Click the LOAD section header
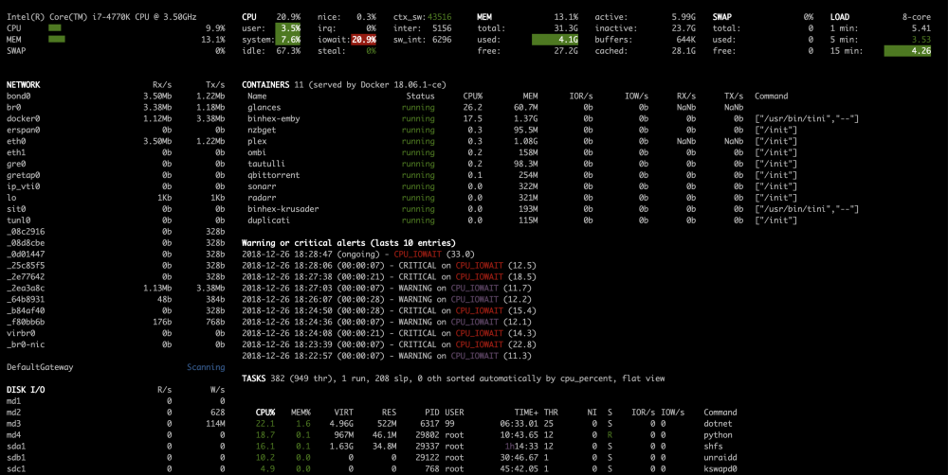The width and height of the screenshot is (948, 475). tap(840, 17)
